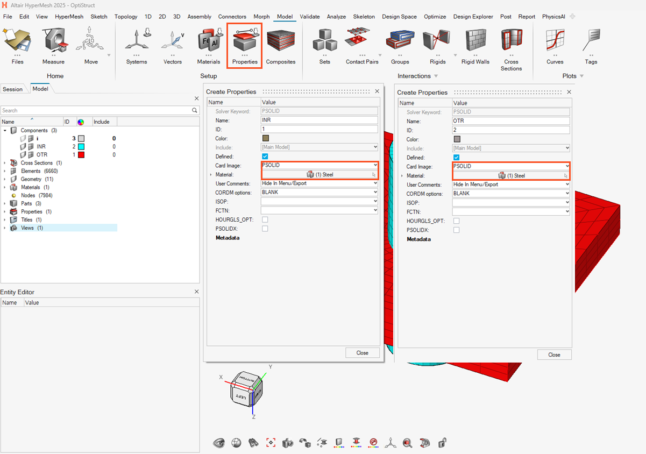Open the Groups tool

click(x=400, y=47)
